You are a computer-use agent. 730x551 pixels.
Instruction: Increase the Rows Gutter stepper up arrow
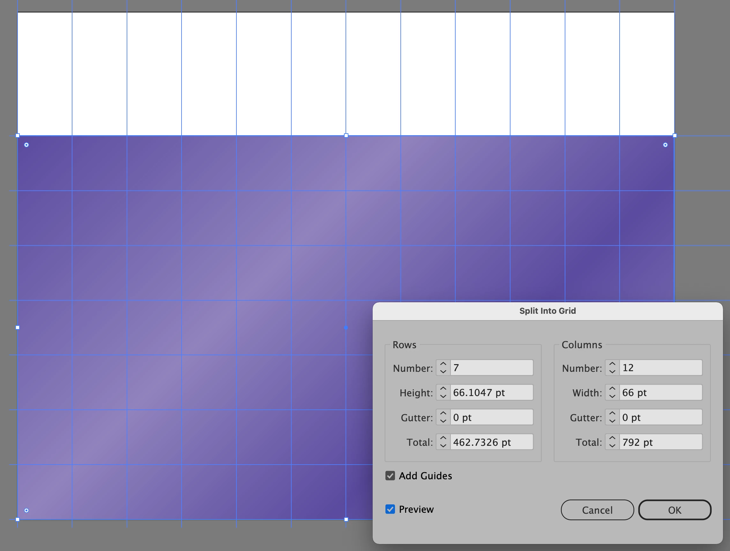(x=443, y=414)
